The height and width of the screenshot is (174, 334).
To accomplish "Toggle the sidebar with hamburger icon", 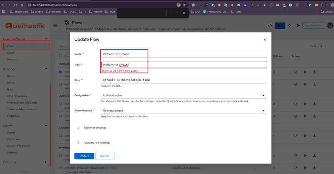I will pyautogui.click(x=56, y=25).
